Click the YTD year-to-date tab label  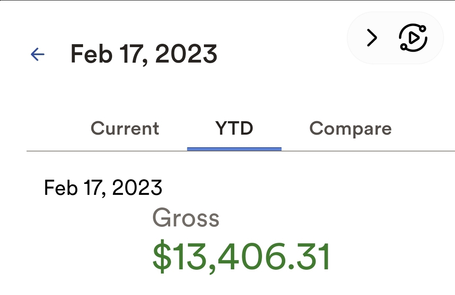coord(234,128)
